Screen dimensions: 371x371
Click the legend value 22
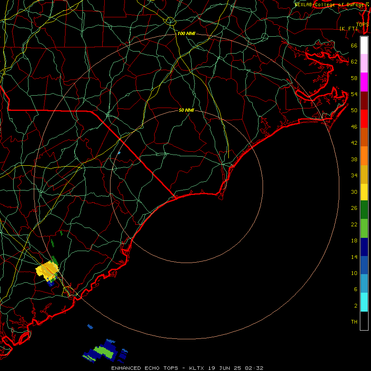pyautogui.click(x=354, y=224)
